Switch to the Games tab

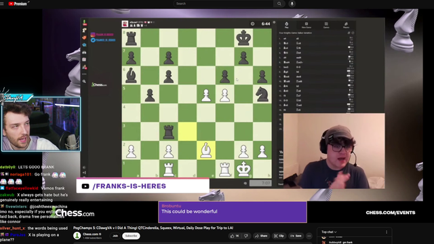[x=326, y=25]
